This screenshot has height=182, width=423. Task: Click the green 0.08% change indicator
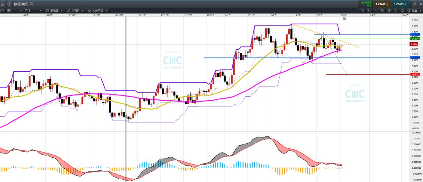click(x=367, y=3)
